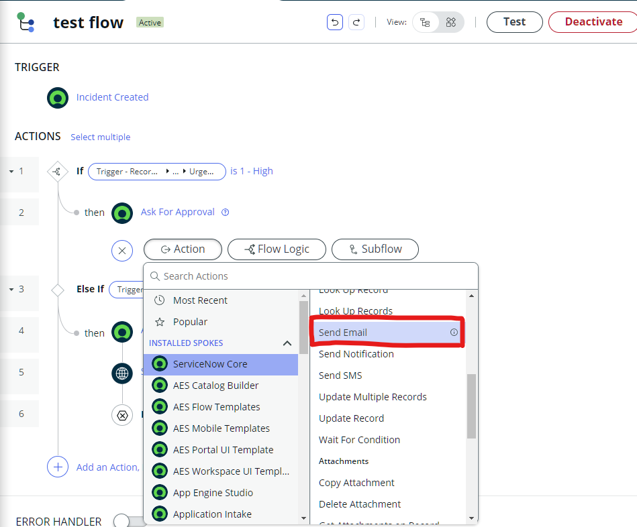Click the Active status badge
The image size is (637, 527).
pyautogui.click(x=150, y=23)
